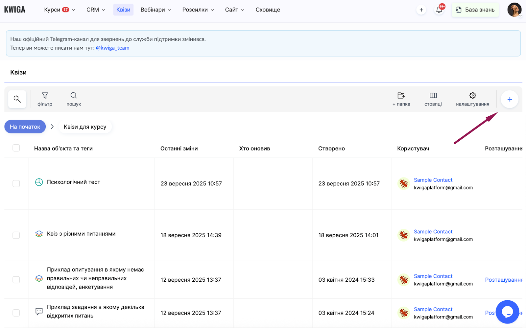The width and height of the screenshot is (526, 328).
Task: Check the Квіз з різними питаннями checkbox
Action: [x=16, y=235]
